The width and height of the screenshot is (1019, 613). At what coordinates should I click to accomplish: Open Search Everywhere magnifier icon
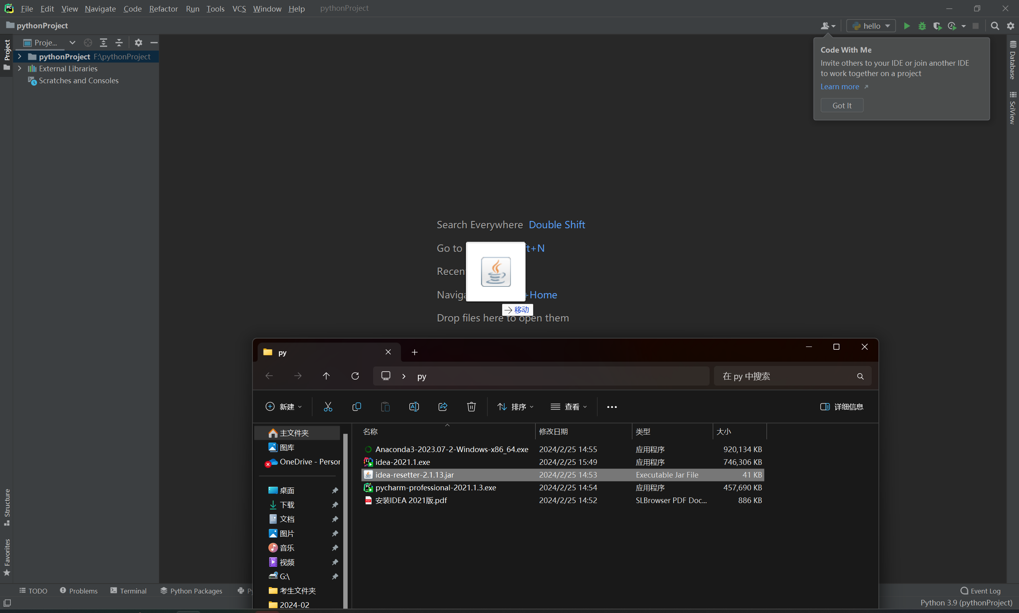tap(995, 26)
